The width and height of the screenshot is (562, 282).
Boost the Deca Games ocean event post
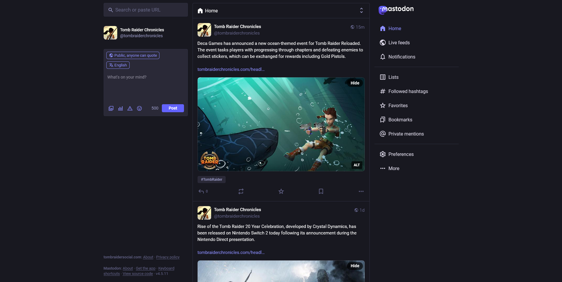click(241, 191)
